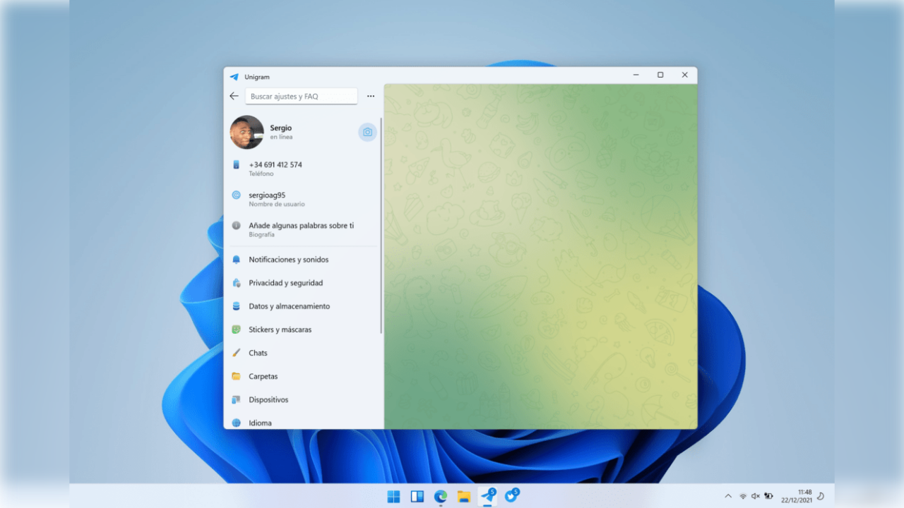
Task: Open the three-dot more options menu
Action: (x=371, y=96)
